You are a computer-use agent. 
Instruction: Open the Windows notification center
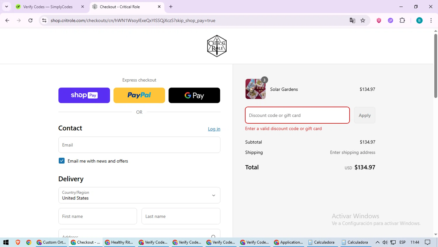point(427,242)
